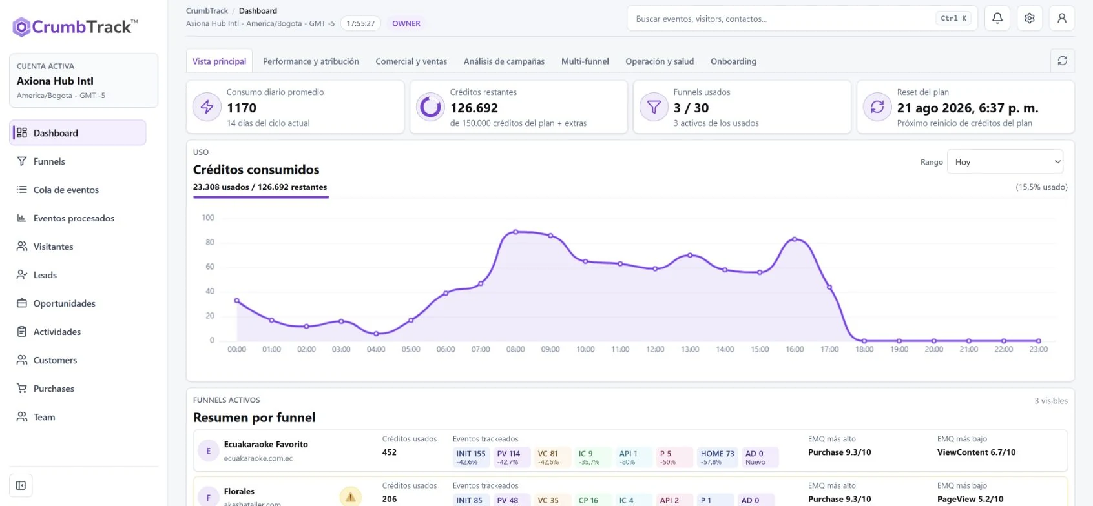Collapse sidebar with the panel icon
The image size is (1093, 506).
pyautogui.click(x=21, y=485)
